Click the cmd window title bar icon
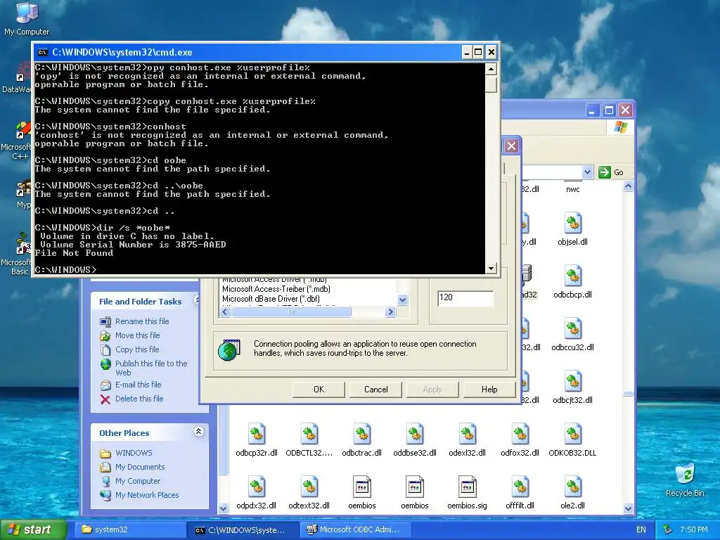 (43, 52)
